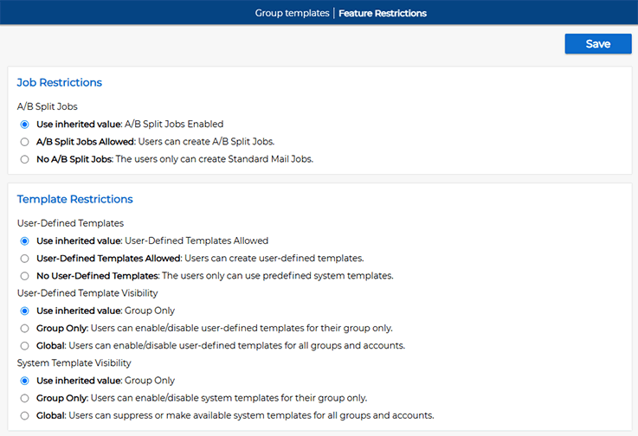
Task: Click the User-Defined Template Visibility label
Action: [x=87, y=293]
